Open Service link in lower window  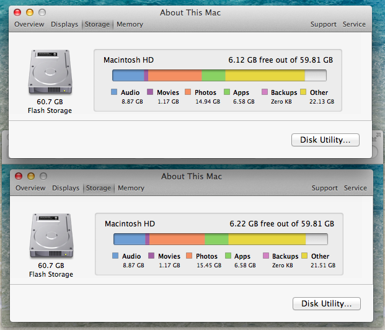[x=355, y=188]
